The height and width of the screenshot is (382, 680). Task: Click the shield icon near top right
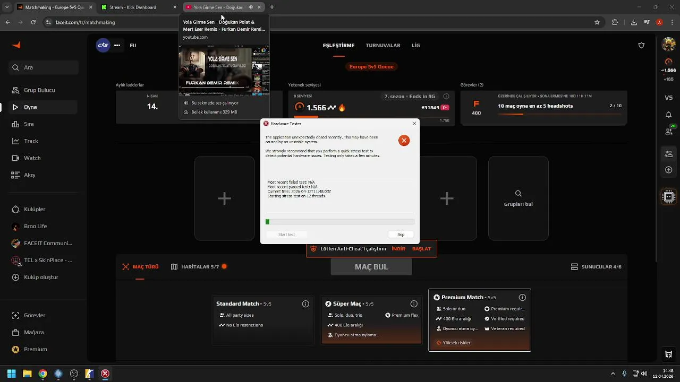pos(641,45)
